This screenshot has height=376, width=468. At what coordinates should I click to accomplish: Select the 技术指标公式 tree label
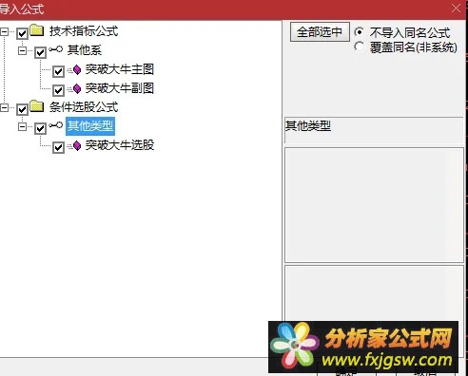(84, 31)
